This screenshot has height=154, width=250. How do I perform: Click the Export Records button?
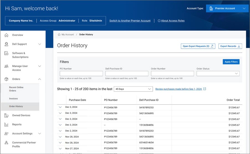pos(230,46)
